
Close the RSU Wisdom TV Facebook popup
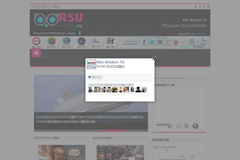click(154, 58)
